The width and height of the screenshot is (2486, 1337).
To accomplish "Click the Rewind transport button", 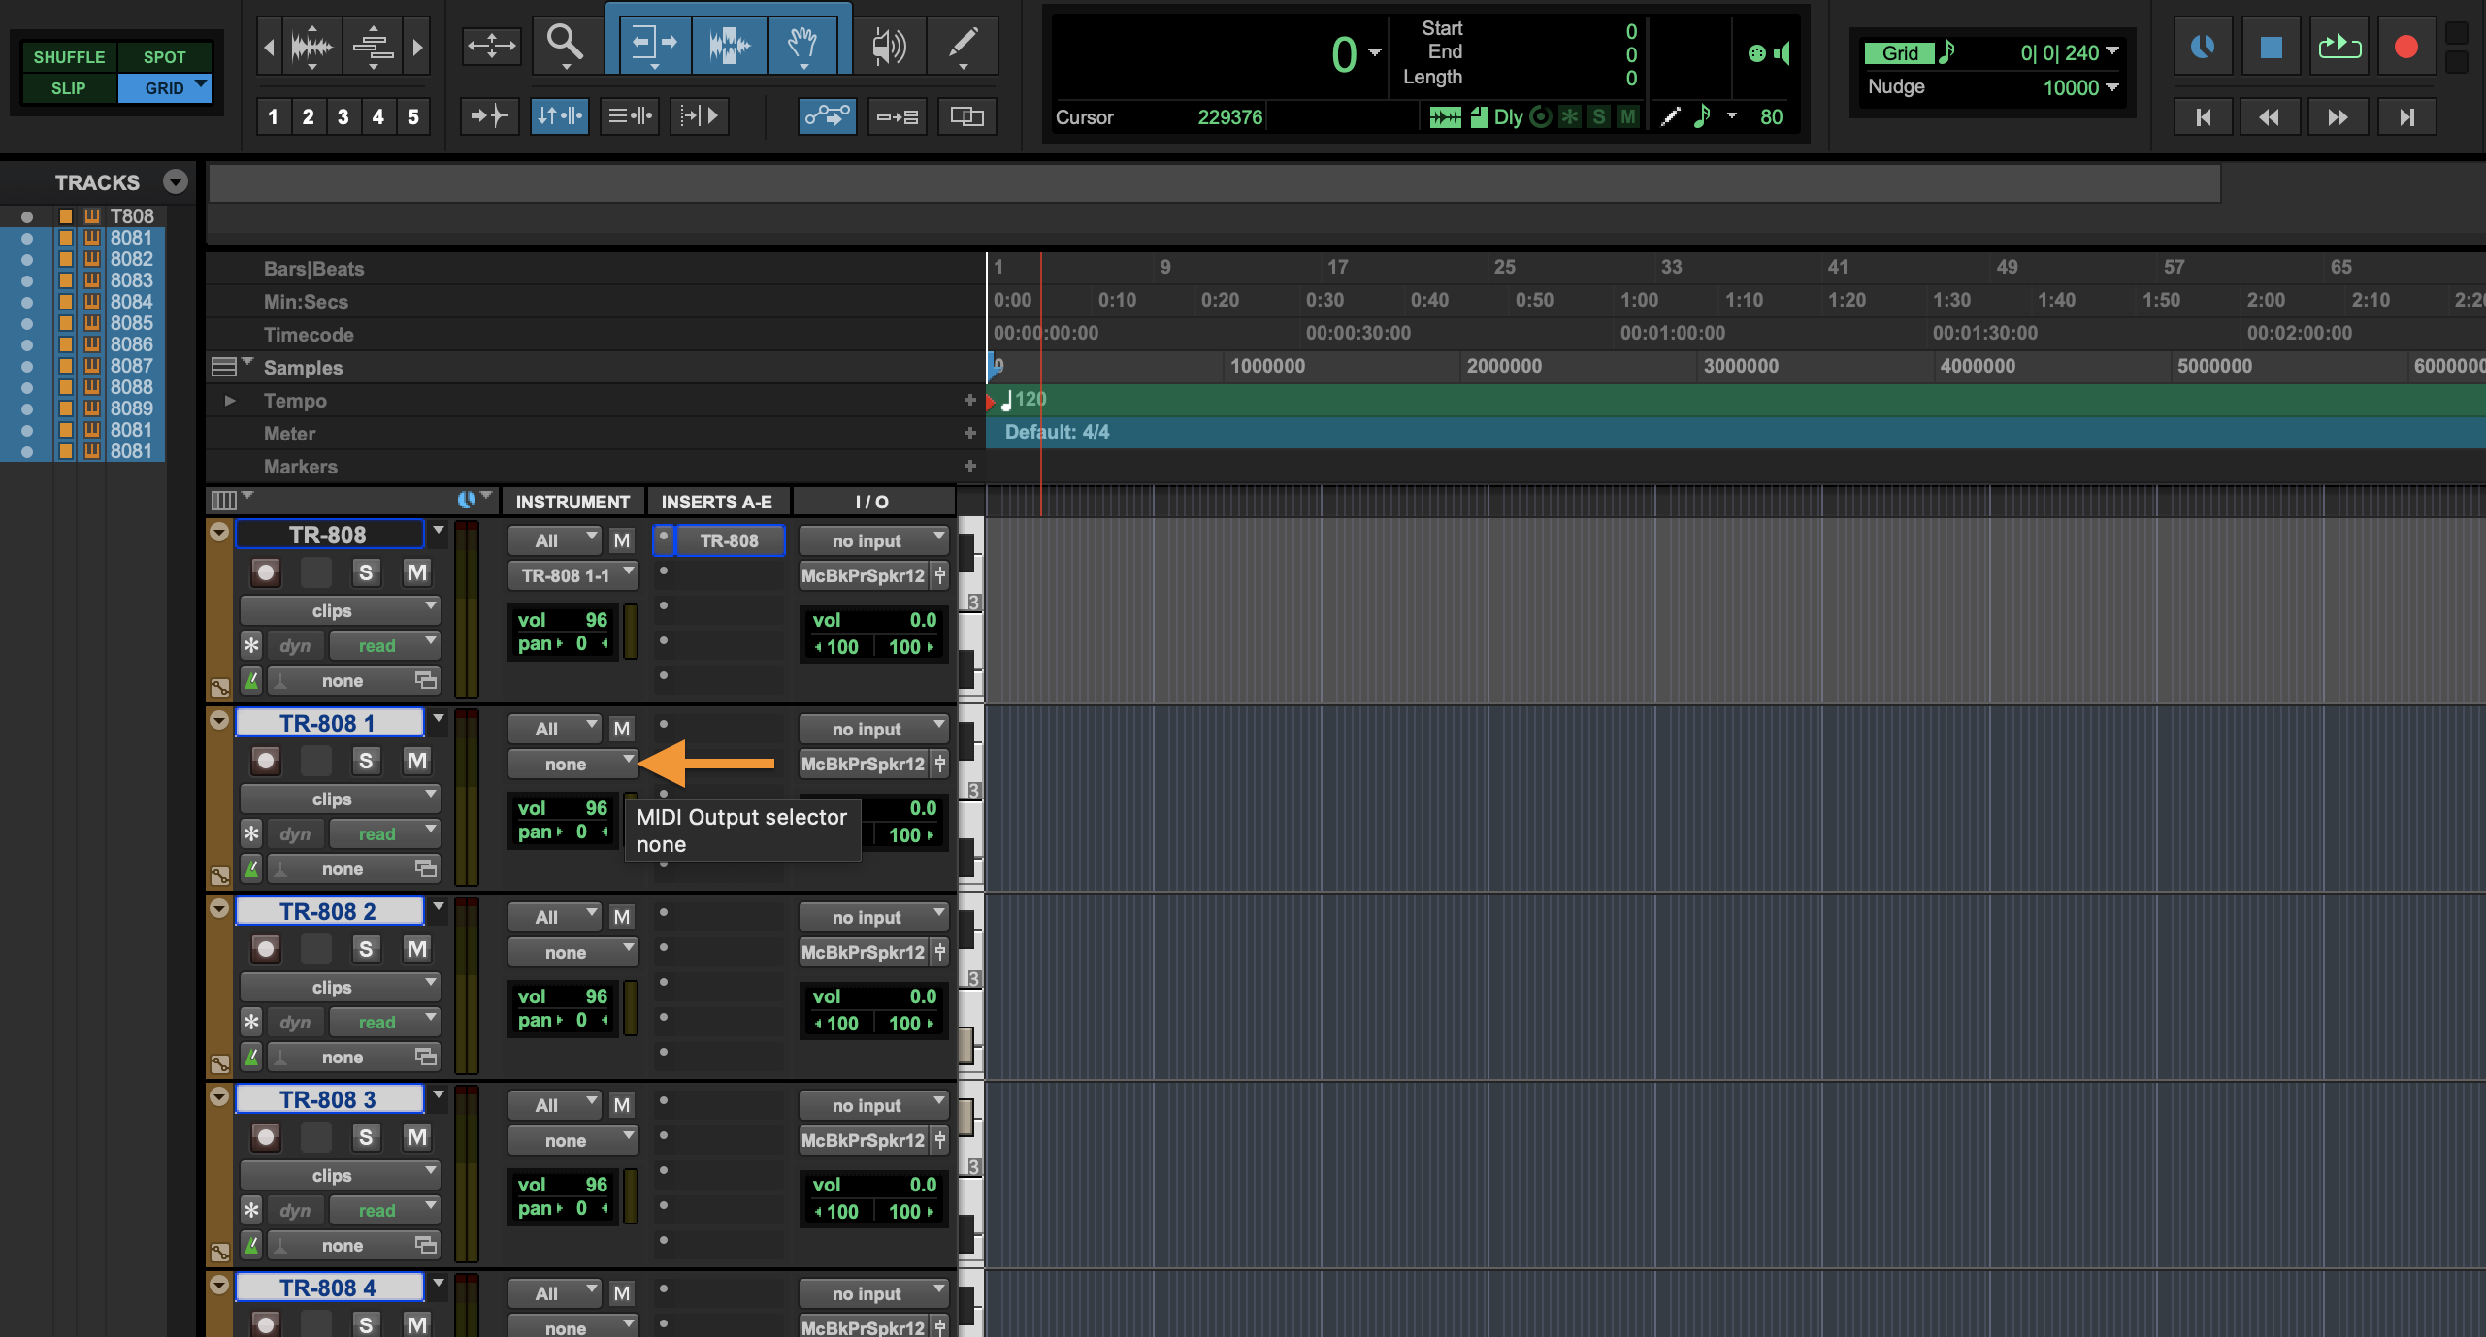I will tap(2270, 117).
